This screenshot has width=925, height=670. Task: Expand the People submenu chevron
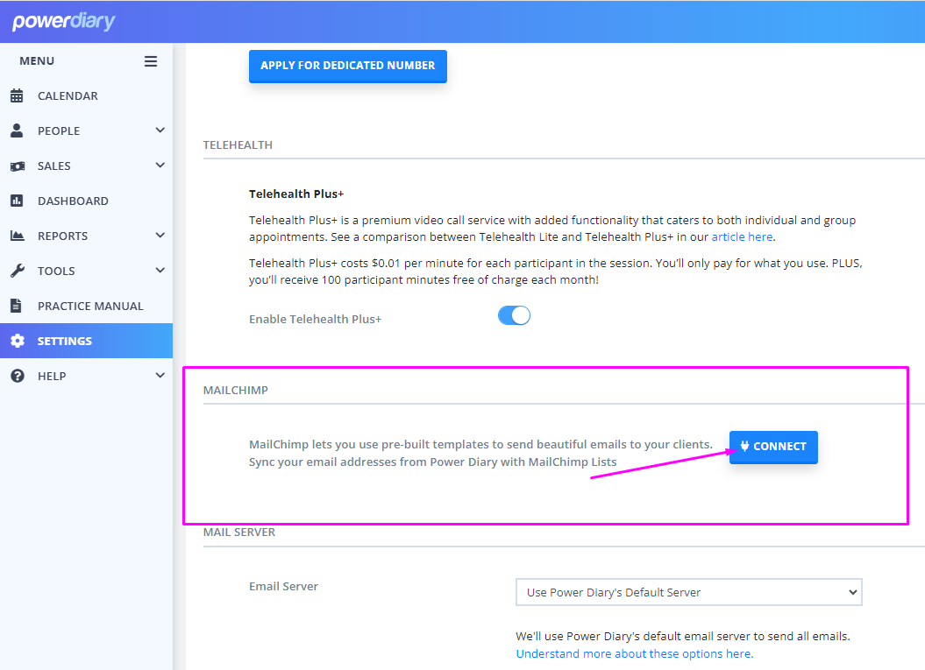tap(160, 130)
